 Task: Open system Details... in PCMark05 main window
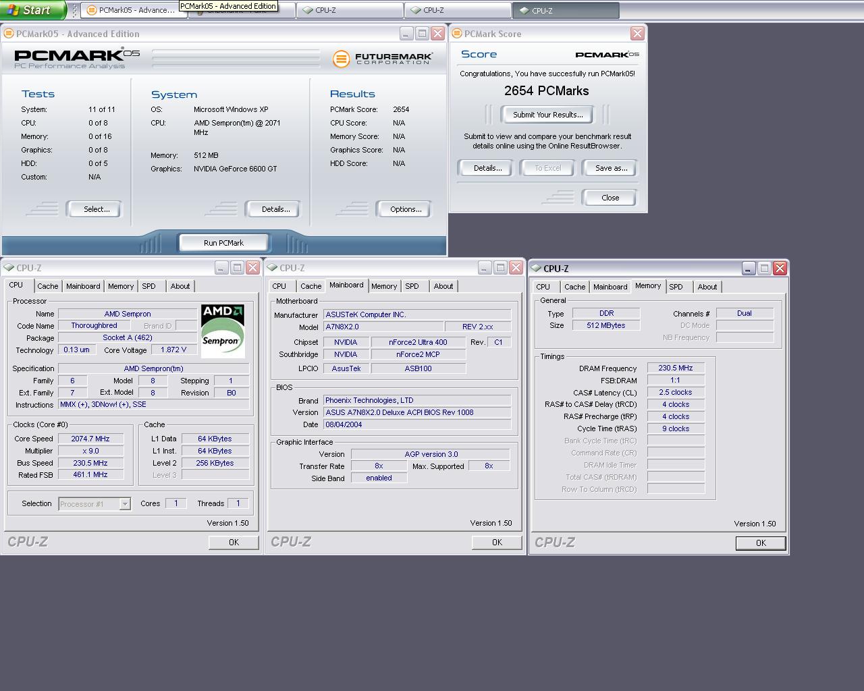[275, 209]
